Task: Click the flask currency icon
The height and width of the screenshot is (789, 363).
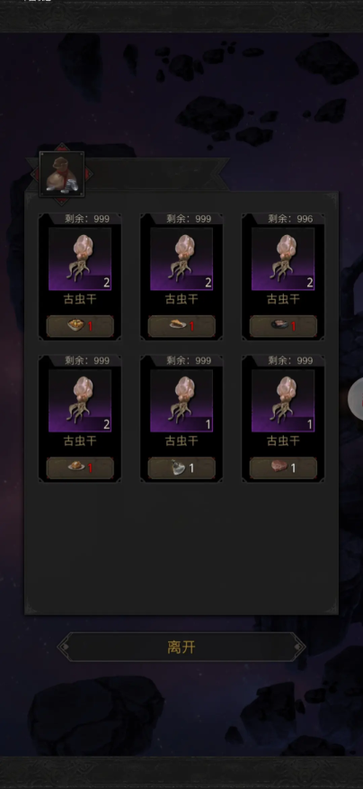Action: 178,467
